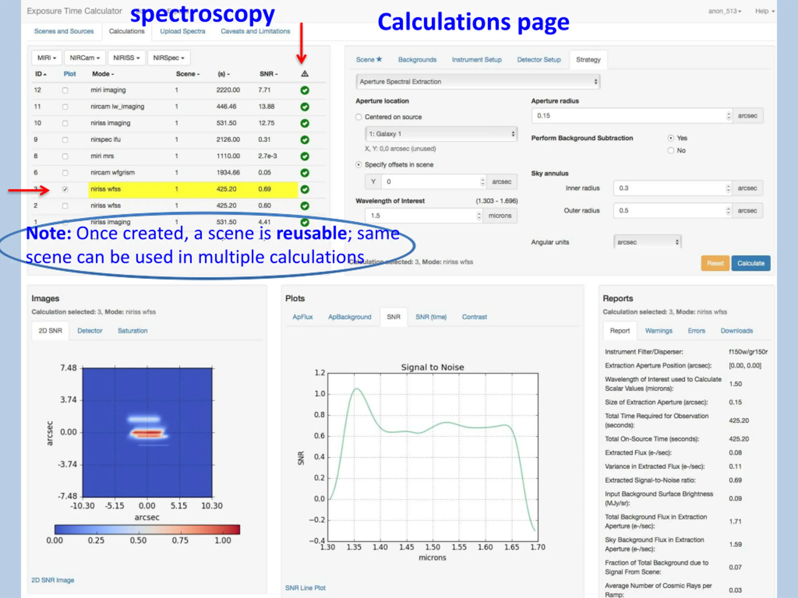Sort table by SNR column

tap(268, 74)
